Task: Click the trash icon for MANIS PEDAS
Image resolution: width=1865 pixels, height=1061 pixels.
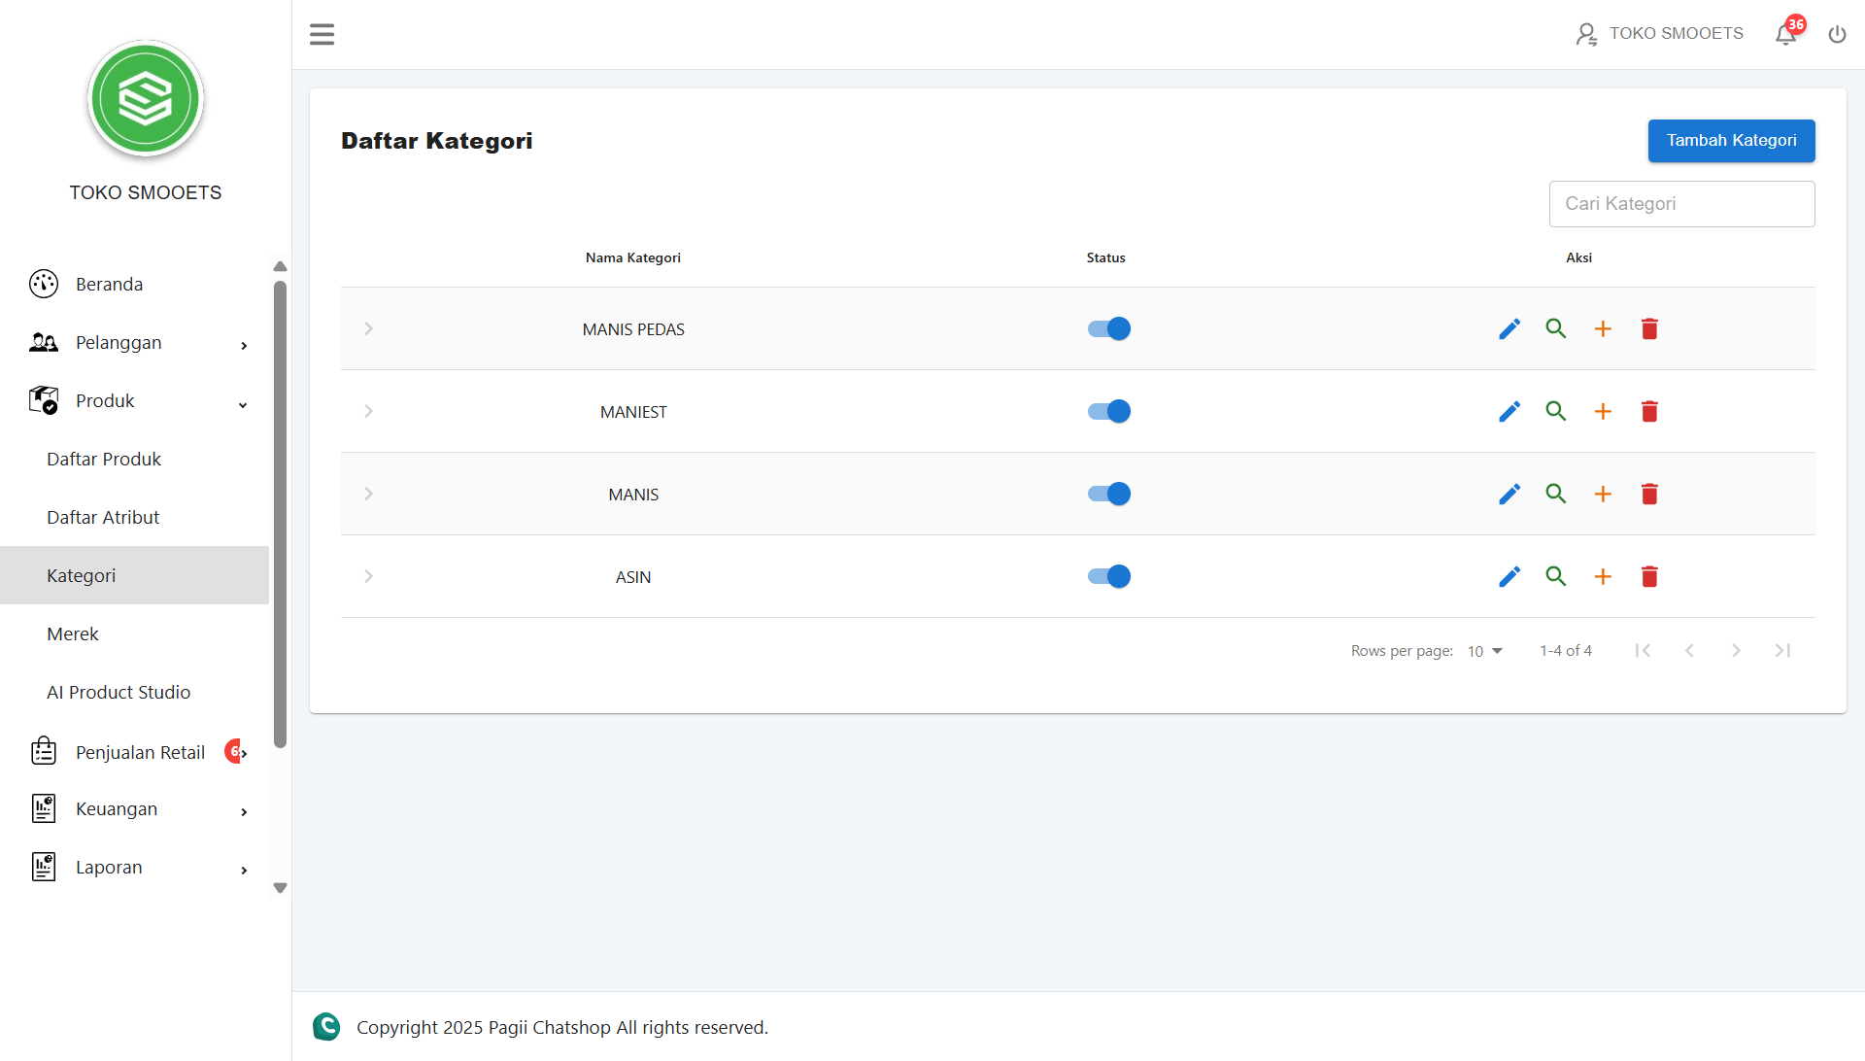Action: coord(1649,329)
